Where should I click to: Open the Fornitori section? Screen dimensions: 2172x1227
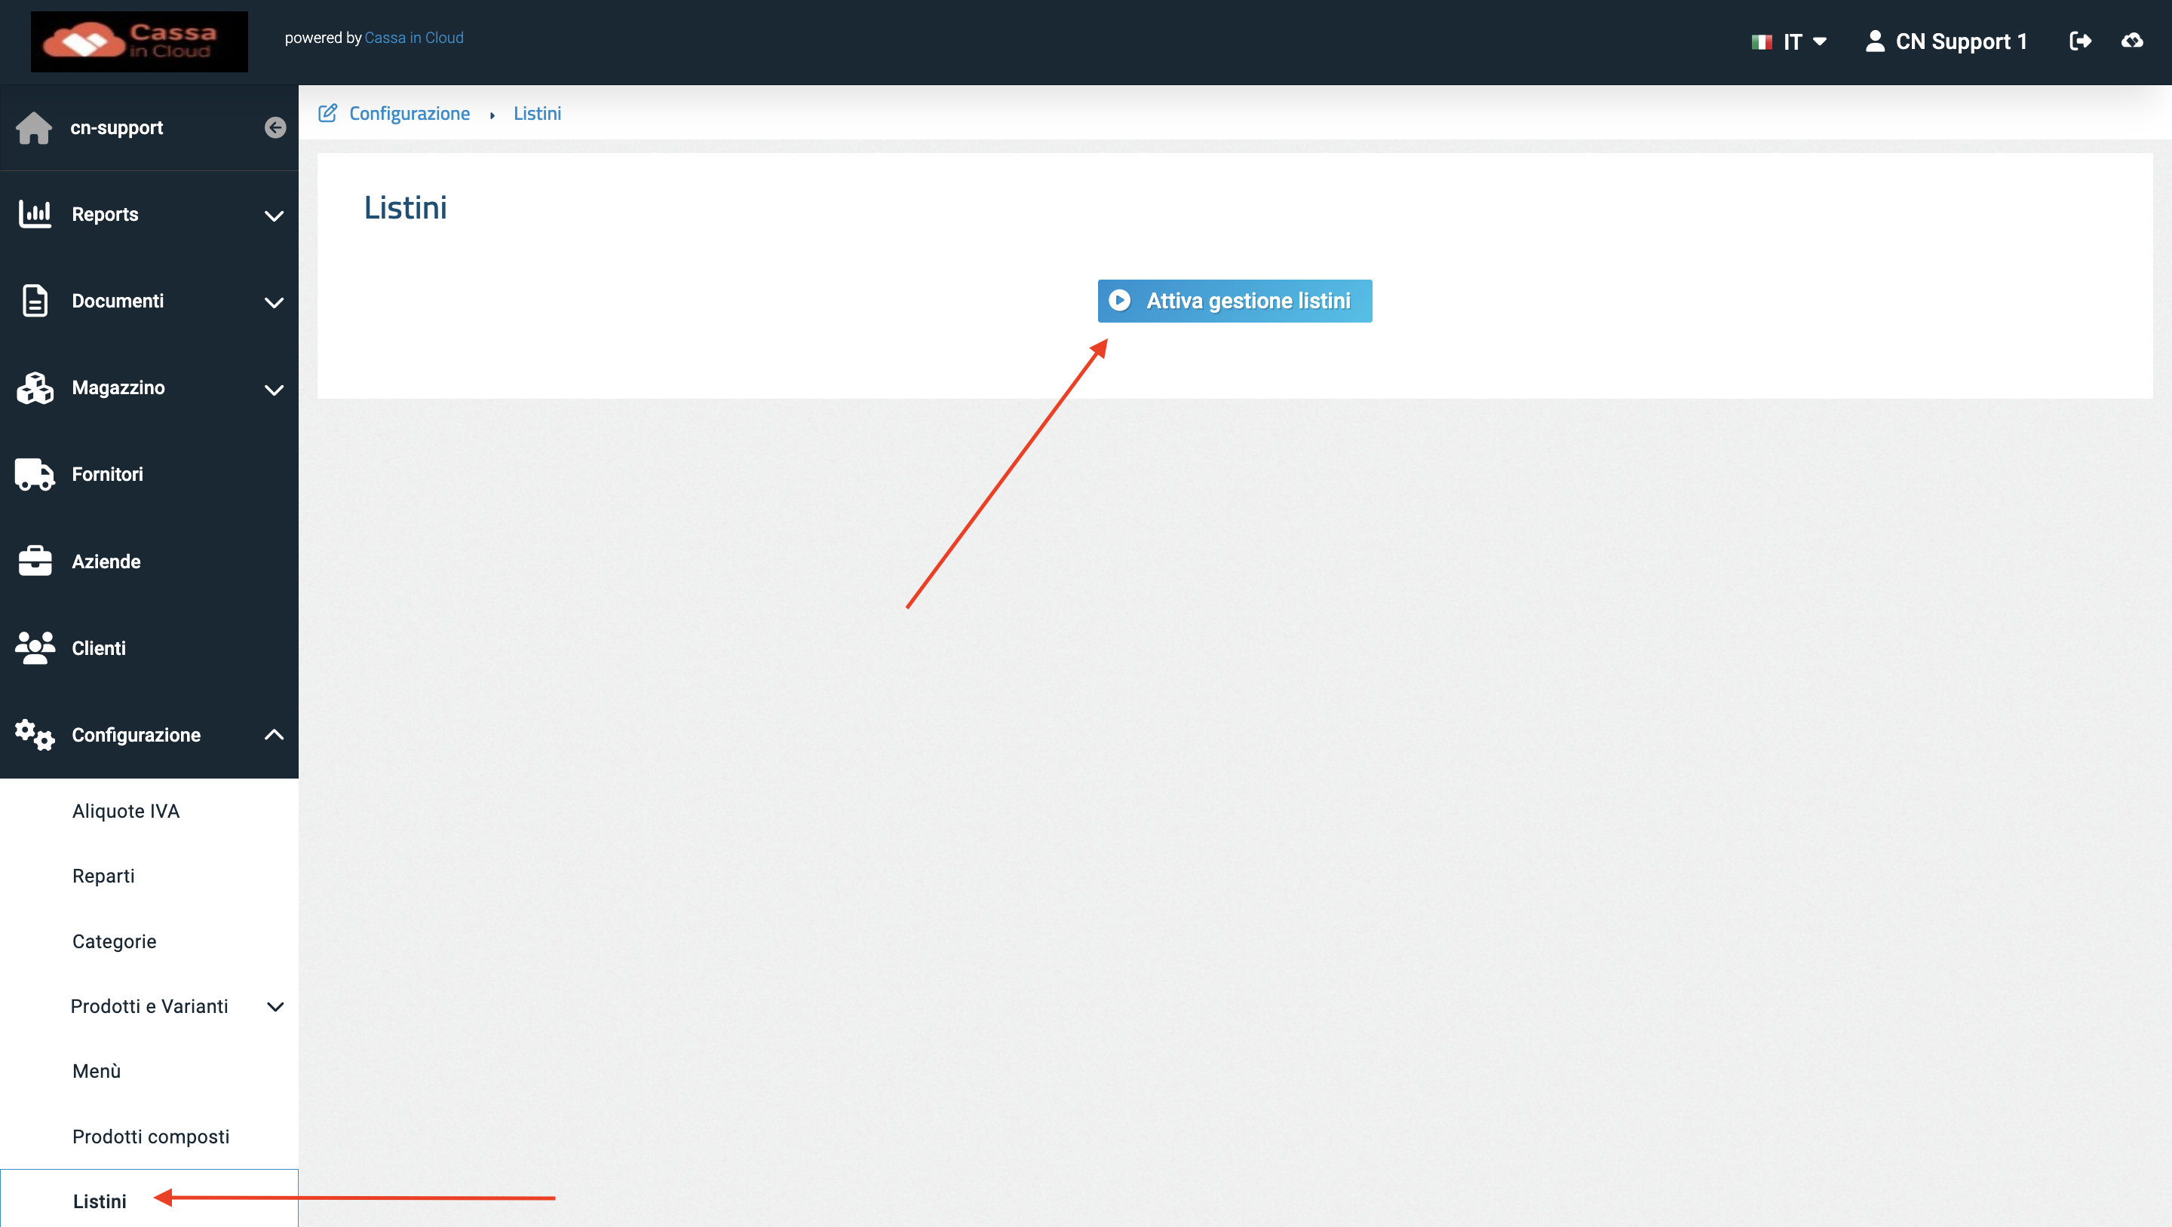pos(107,475)
